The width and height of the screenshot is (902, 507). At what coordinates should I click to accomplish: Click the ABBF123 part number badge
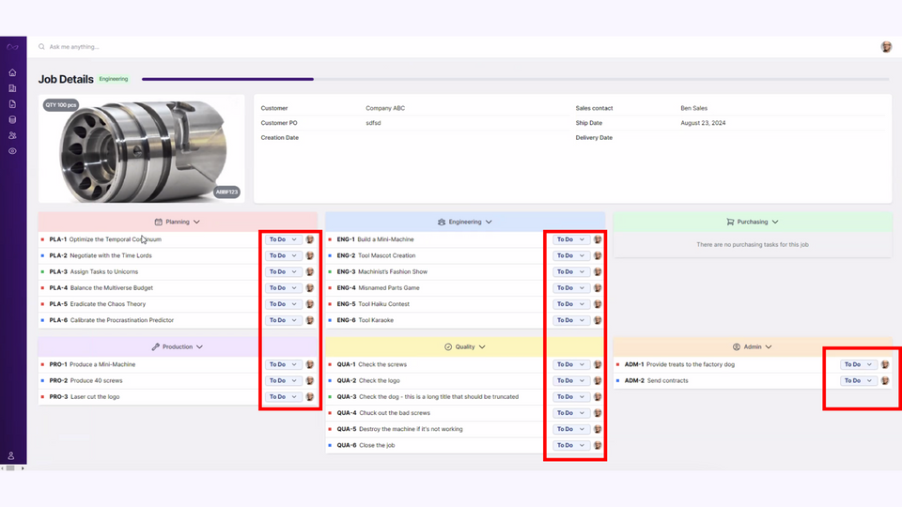coord(226,192)
